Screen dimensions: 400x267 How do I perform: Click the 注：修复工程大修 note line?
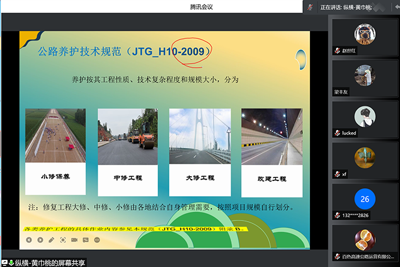click(x=161, y=207)
